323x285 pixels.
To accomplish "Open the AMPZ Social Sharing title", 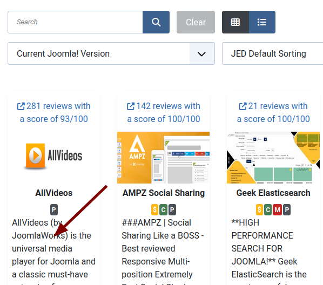I will click(163, 193).
